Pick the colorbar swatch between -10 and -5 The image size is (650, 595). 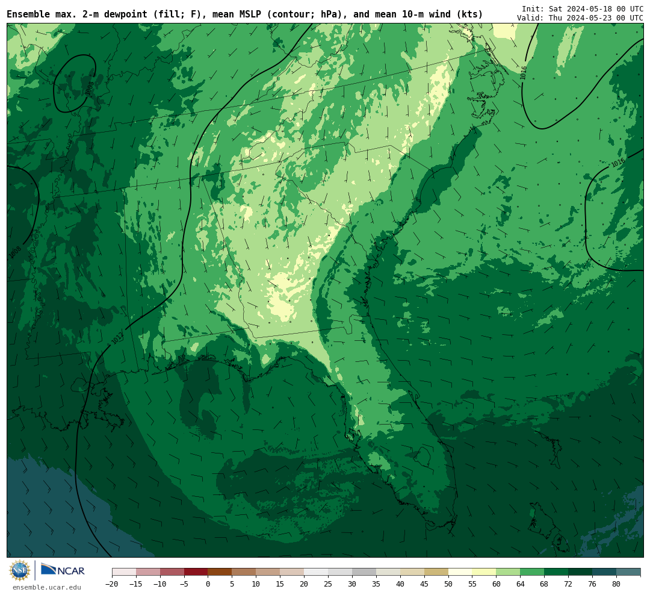tap(172, 572)
